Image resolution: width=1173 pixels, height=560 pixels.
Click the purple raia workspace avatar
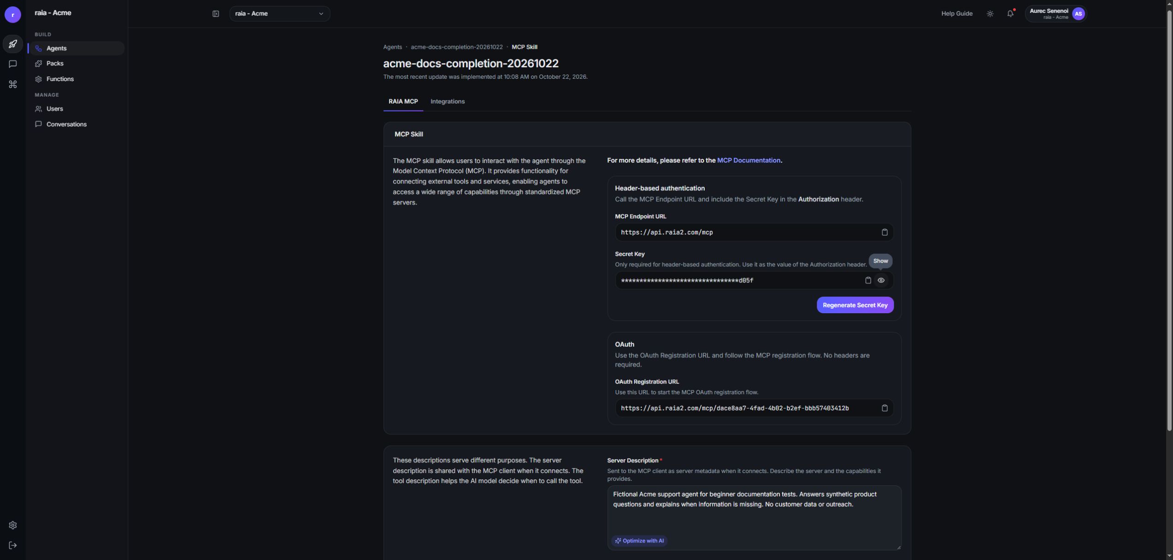(12, 14)
